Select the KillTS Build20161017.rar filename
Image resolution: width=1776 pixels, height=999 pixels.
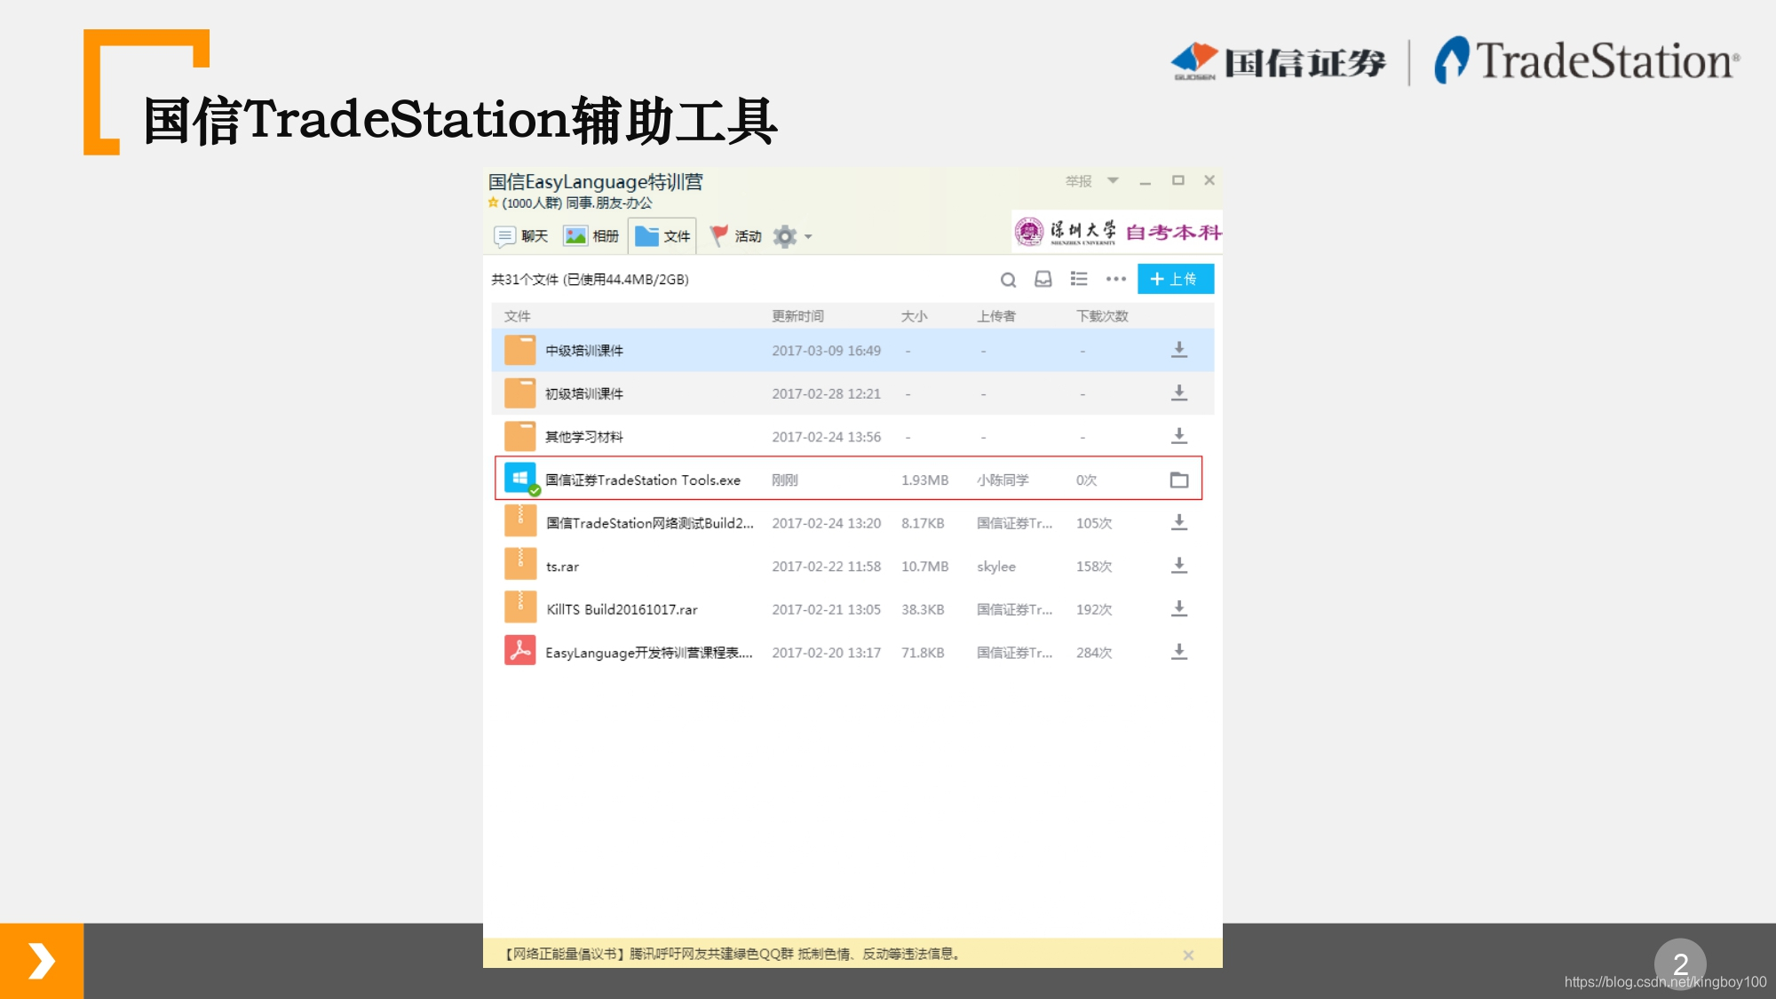click(x=622, y=609)
